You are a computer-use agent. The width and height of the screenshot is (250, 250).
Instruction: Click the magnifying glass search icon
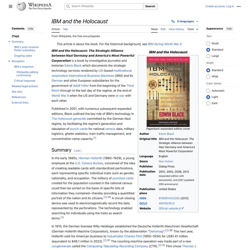pyautogui.click(x=68, y=6)
